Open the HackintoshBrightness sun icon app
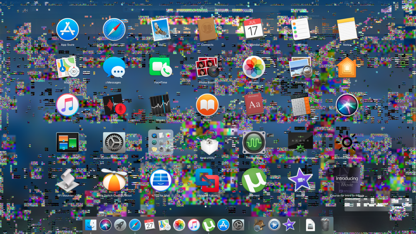 [x=347, y=143]
